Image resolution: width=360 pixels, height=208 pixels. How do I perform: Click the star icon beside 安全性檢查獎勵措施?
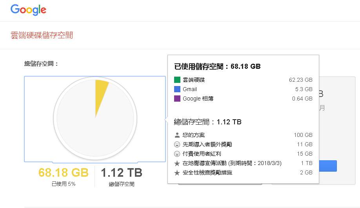pos(177,172)
